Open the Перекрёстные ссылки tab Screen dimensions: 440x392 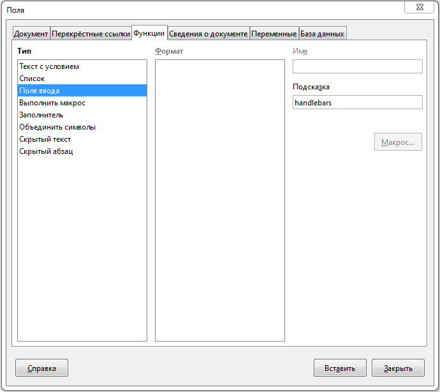tap(91, 34)
